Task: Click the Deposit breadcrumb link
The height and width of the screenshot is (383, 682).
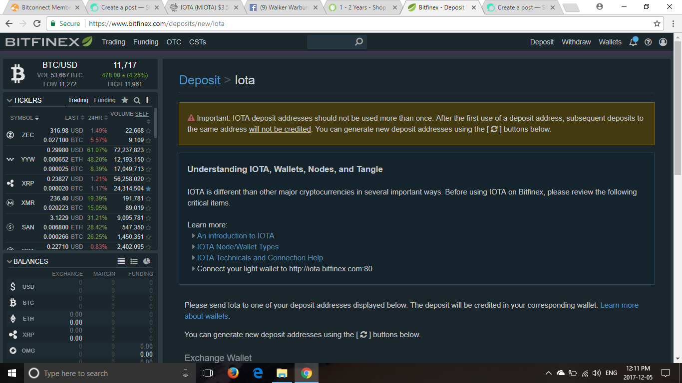Action: pos(200,80)
